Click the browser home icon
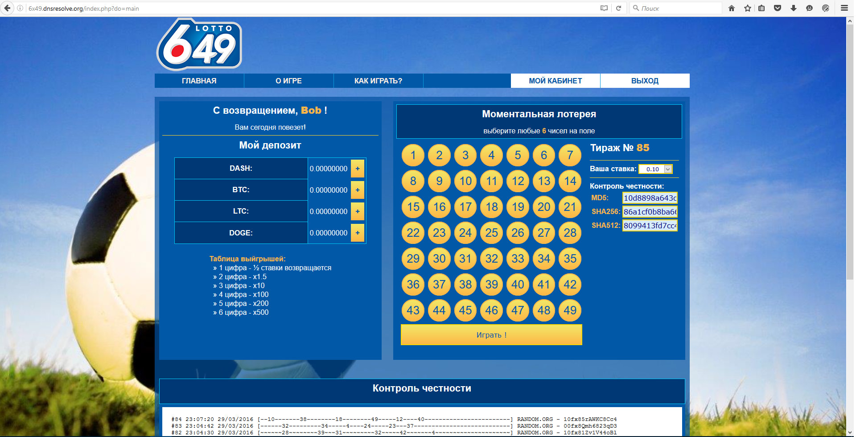Image resolution: width=856 pixels, height=437 pixels. (732, 8)
